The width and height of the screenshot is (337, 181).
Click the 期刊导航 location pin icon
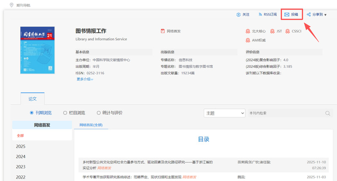point(11,5)
